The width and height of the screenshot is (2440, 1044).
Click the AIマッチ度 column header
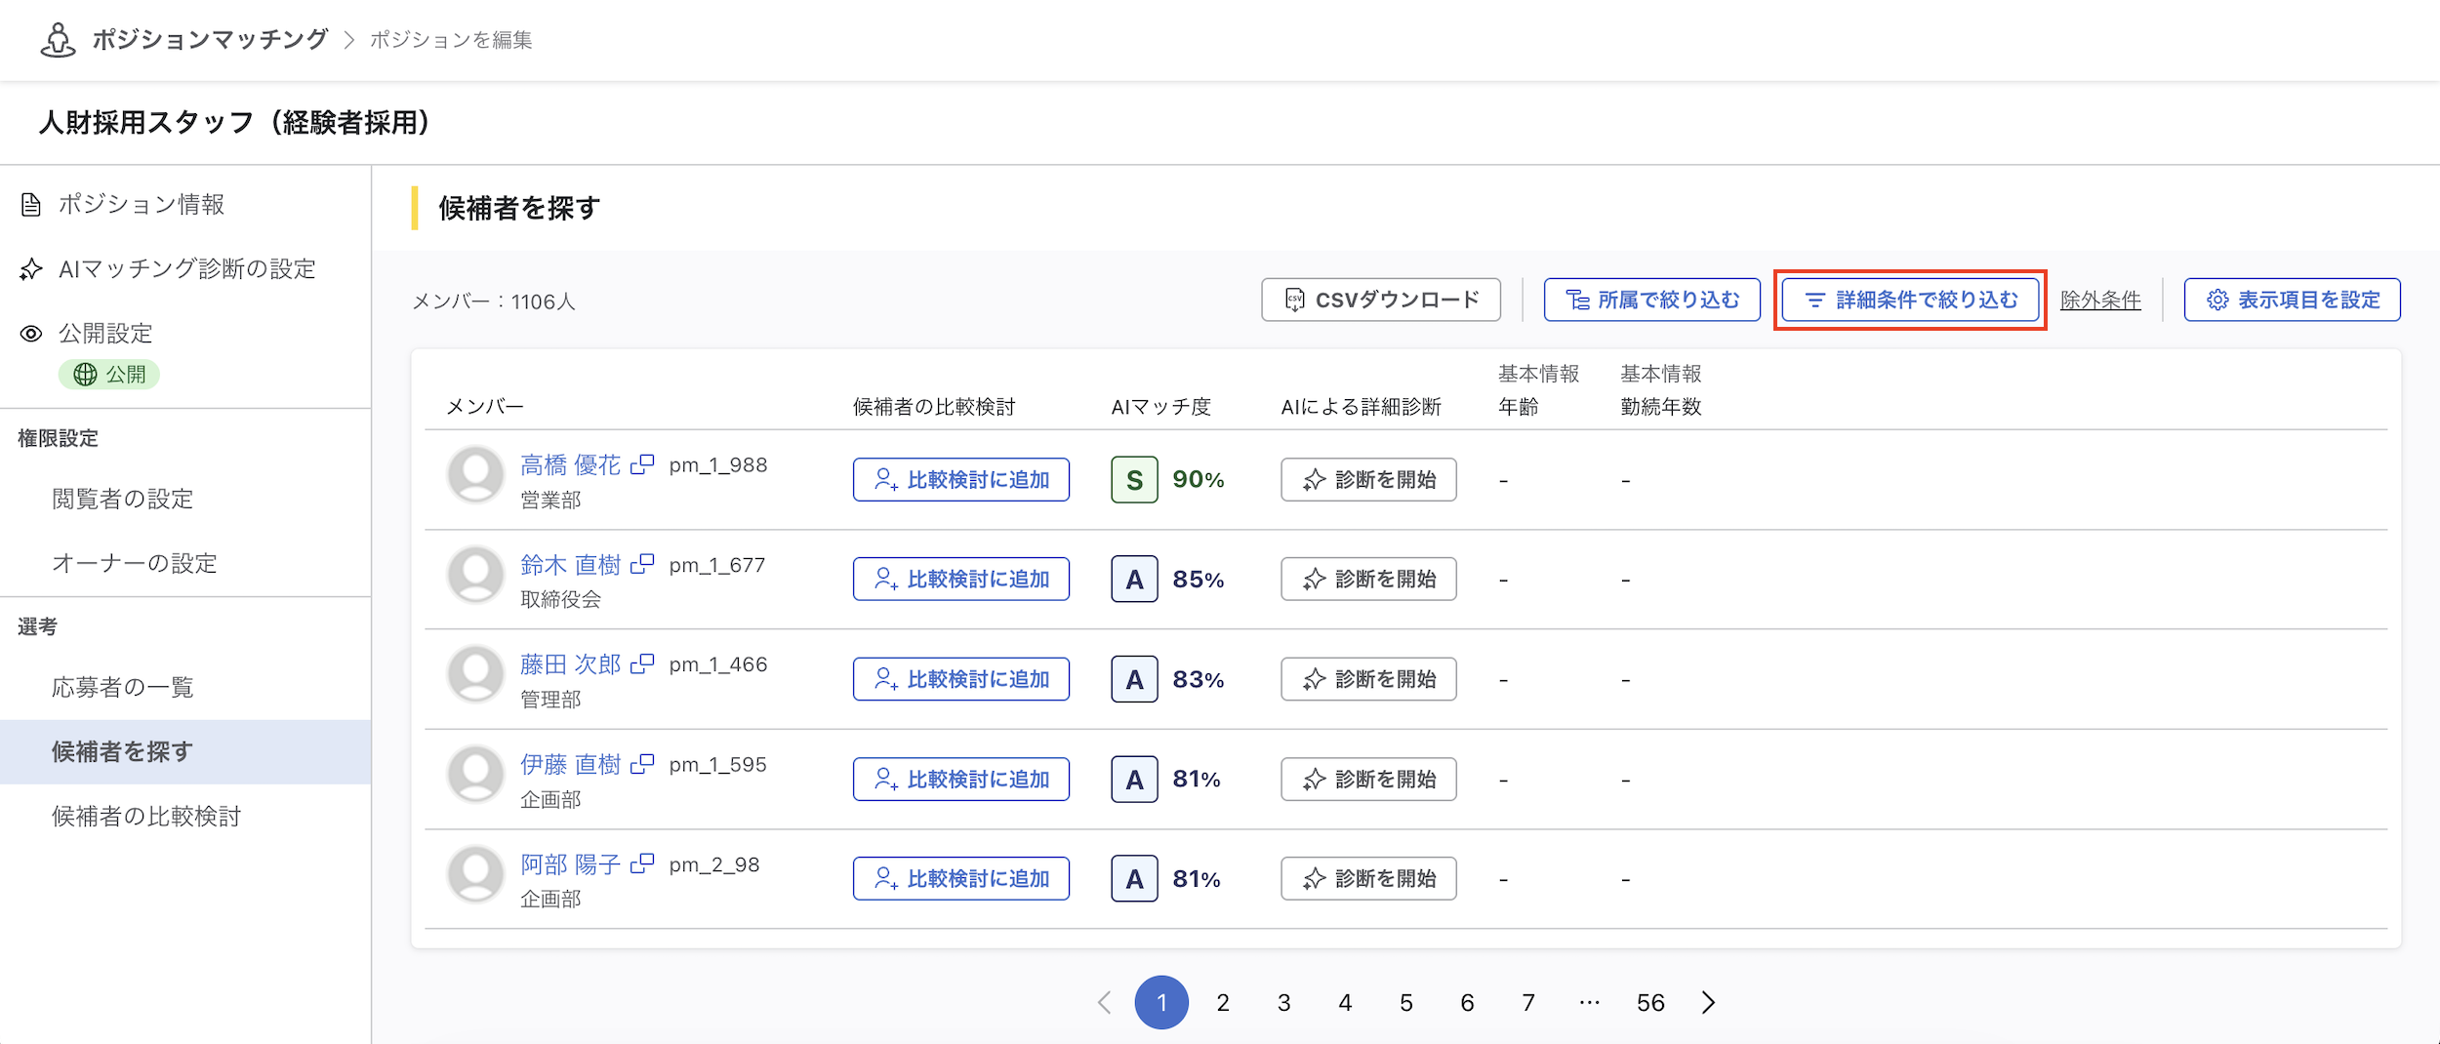click(1161, 407)
